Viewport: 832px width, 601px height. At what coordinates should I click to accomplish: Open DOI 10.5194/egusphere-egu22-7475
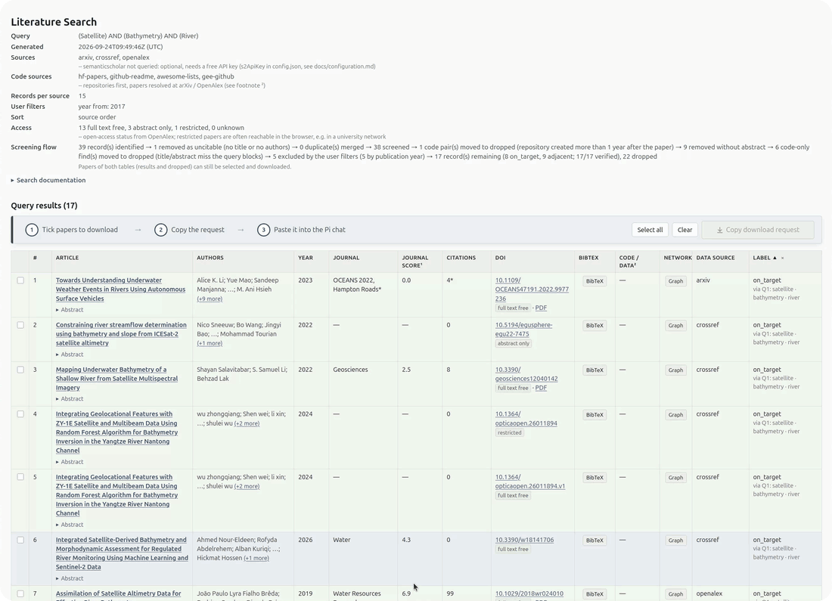click(523, 330)
